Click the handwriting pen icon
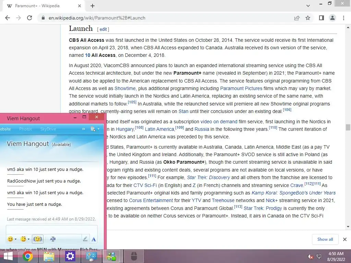351x263 pixels. tap(85, 239)
